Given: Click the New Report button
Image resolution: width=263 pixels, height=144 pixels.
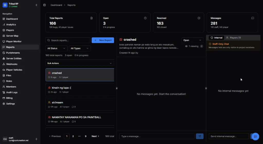Looking at the screenshot, I should (103, 40).
